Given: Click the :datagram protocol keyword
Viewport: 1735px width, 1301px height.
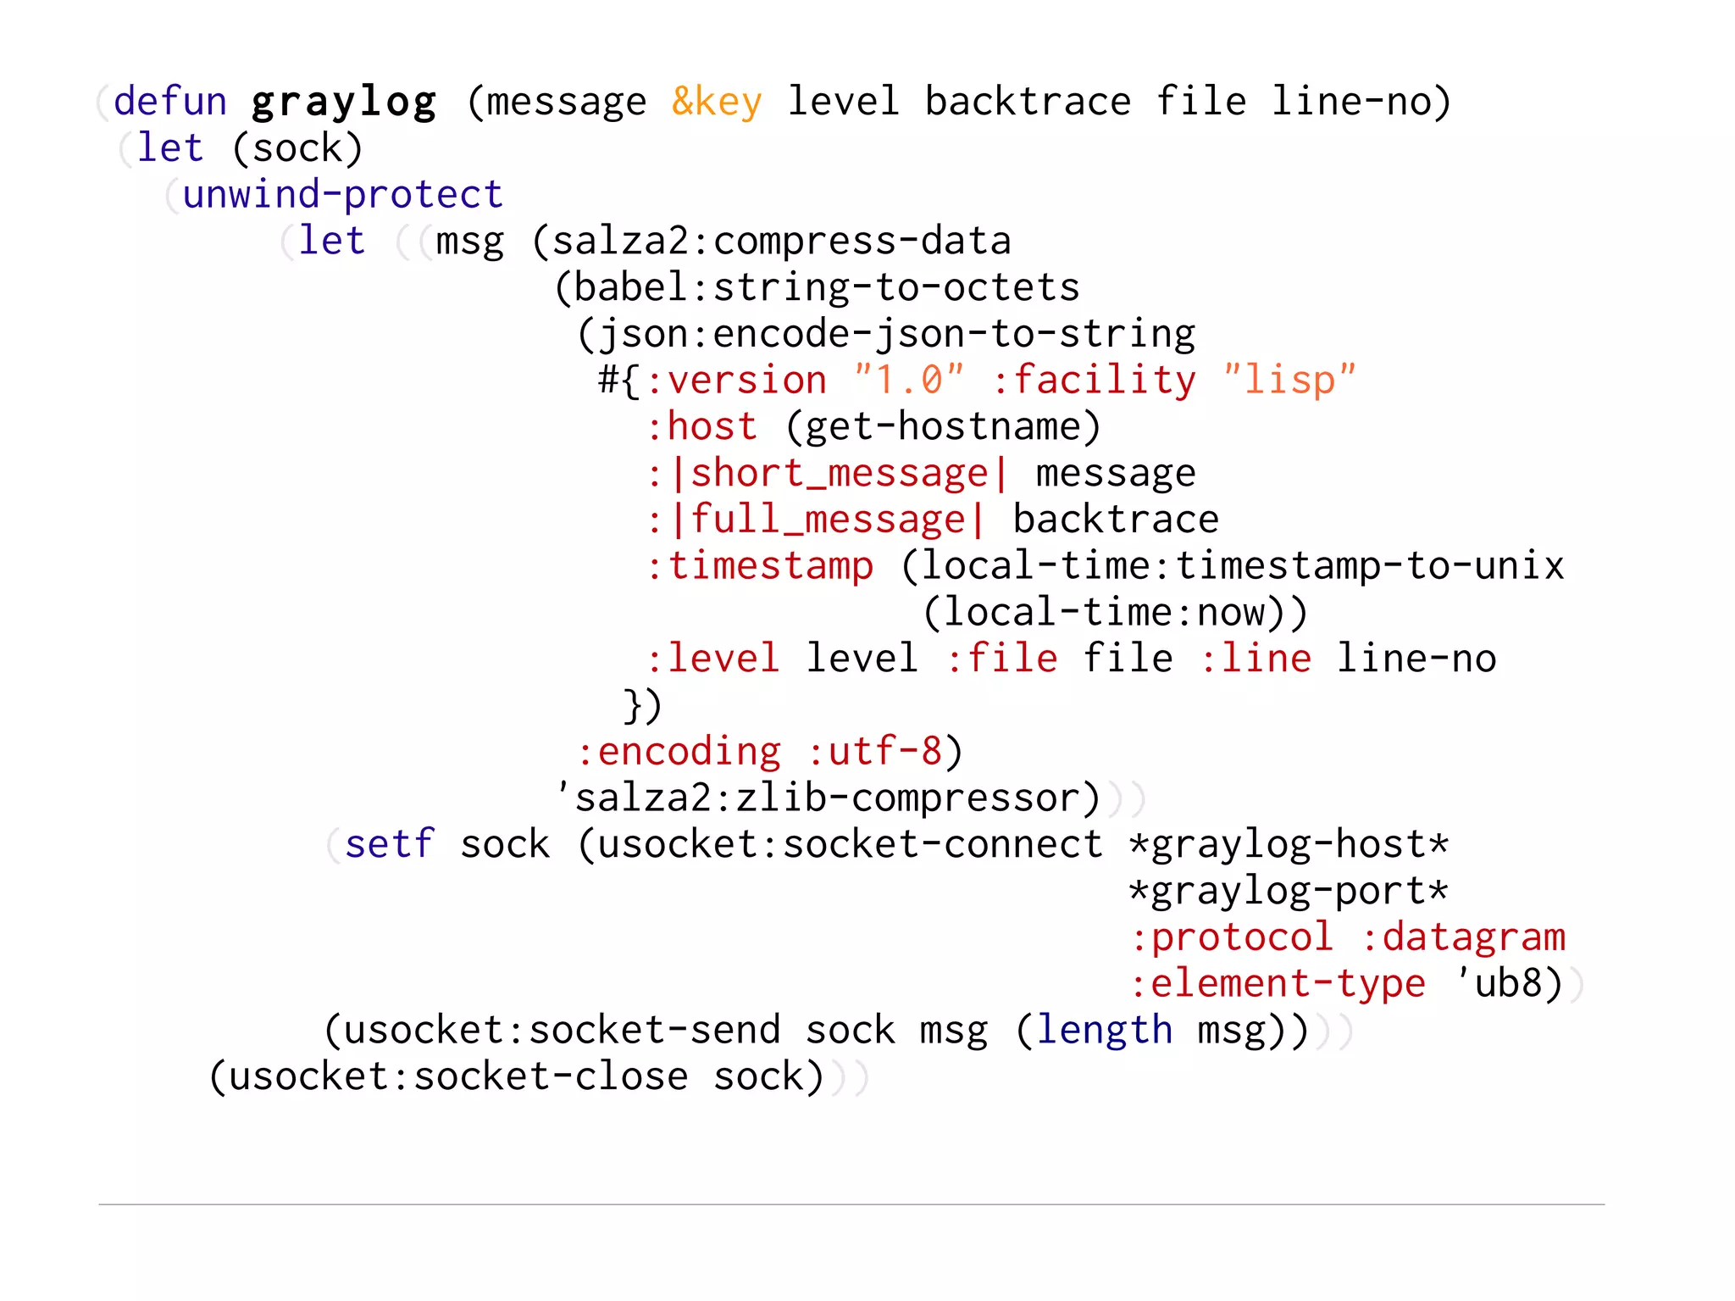Looking at the screenshot, I should pos(1463,937).
